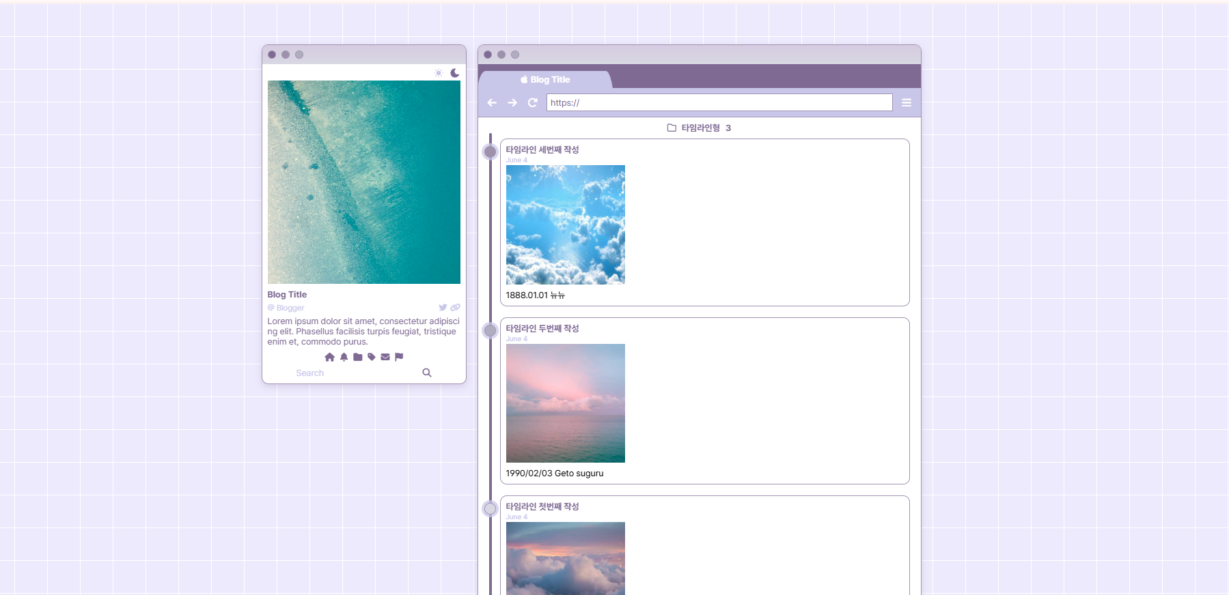This screenshot has width=1229, height=595.
Task: Click the Apple logo on Blog Title tab
Action: pyautogui.click(x=524, y=80)
